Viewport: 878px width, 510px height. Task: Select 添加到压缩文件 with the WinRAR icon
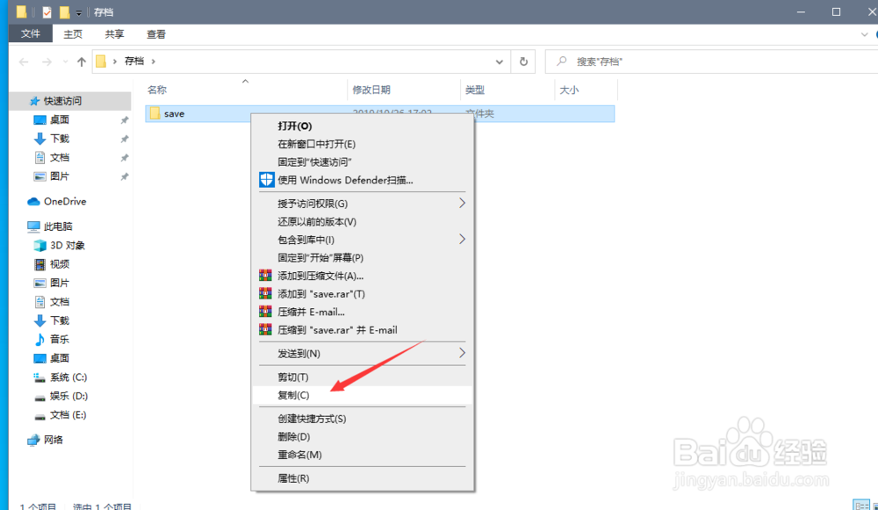[266, 275]
